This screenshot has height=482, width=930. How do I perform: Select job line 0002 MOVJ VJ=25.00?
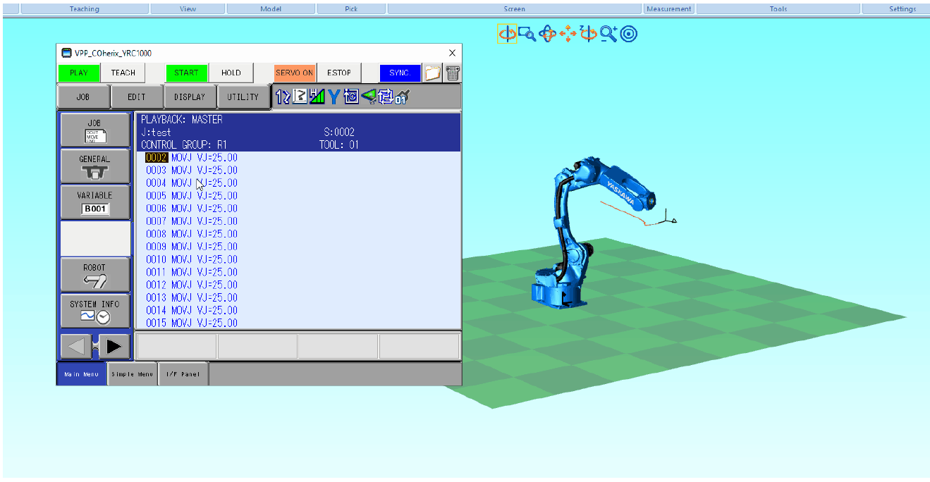click(x=192, y=158)
